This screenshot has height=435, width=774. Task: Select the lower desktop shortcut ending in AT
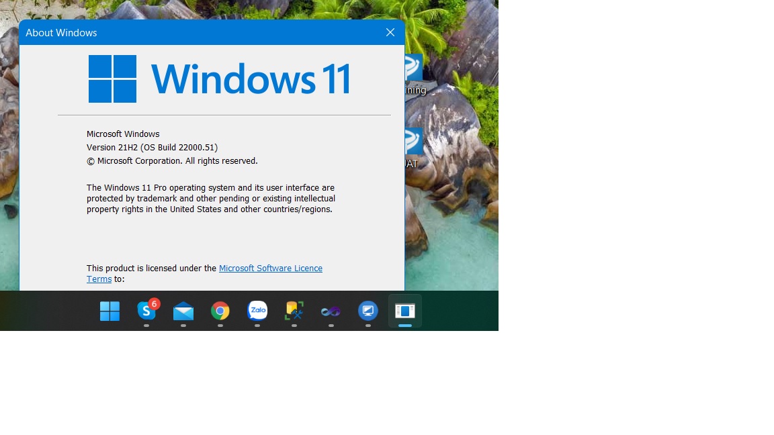coord(413,148)
